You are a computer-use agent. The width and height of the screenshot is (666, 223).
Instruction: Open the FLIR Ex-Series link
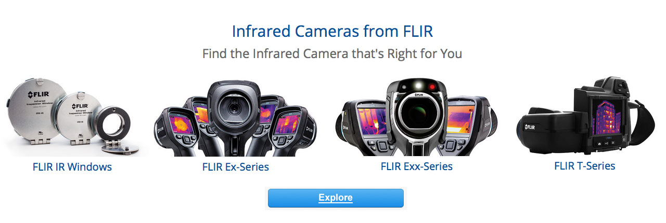(236, 167)
